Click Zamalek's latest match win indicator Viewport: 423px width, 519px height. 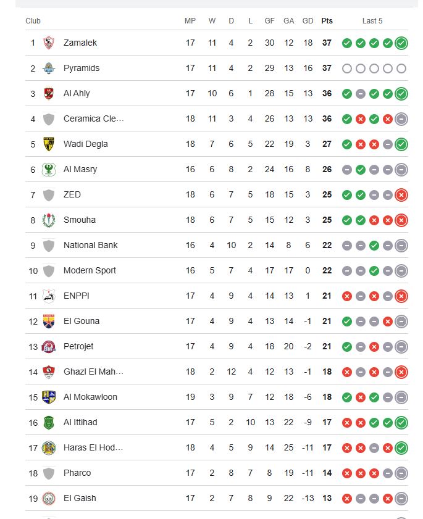401,43
